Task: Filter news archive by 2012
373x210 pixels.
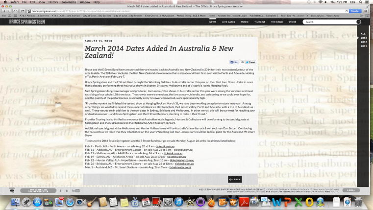Action: click(364, 42)
